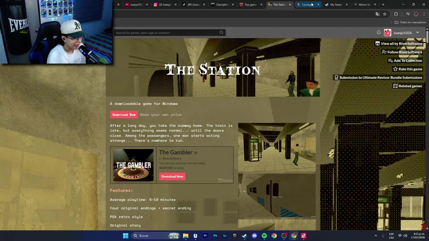Close The Station tab
Screen dimensions: 429x241
point(290,4)
